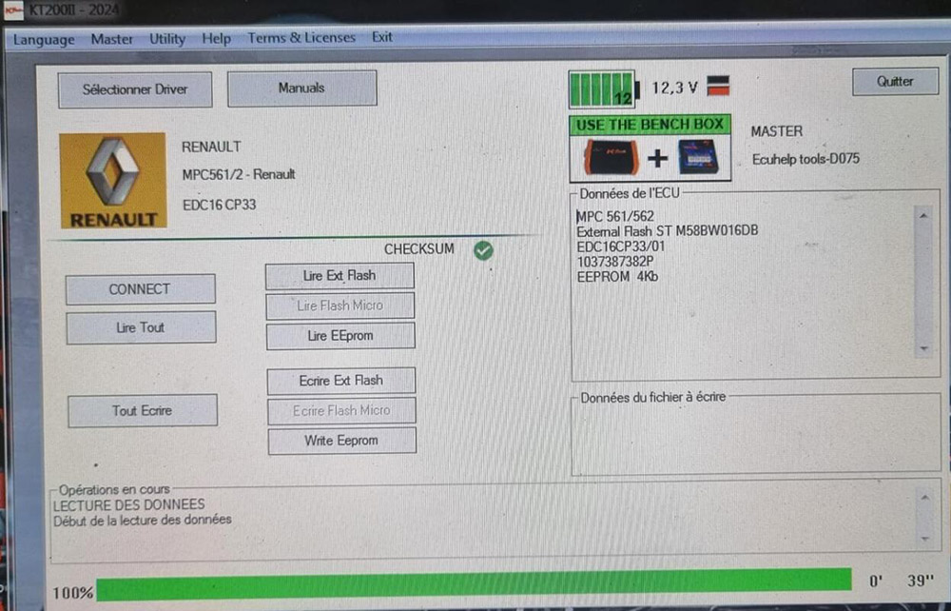Click the MASTER label
The image size is (951, 611).
[777, 131]
